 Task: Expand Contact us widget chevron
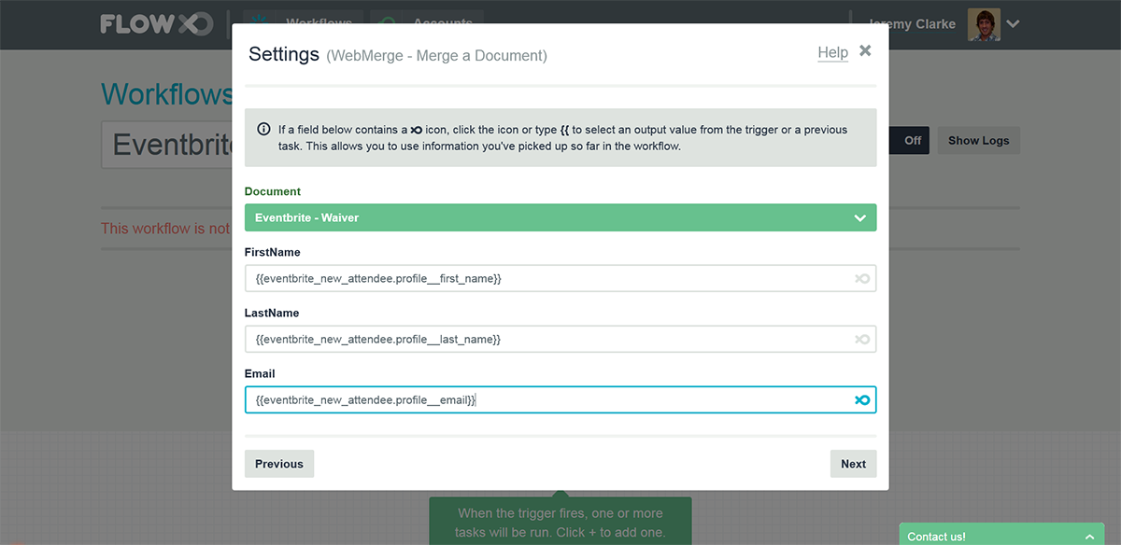pos(1088,537)
